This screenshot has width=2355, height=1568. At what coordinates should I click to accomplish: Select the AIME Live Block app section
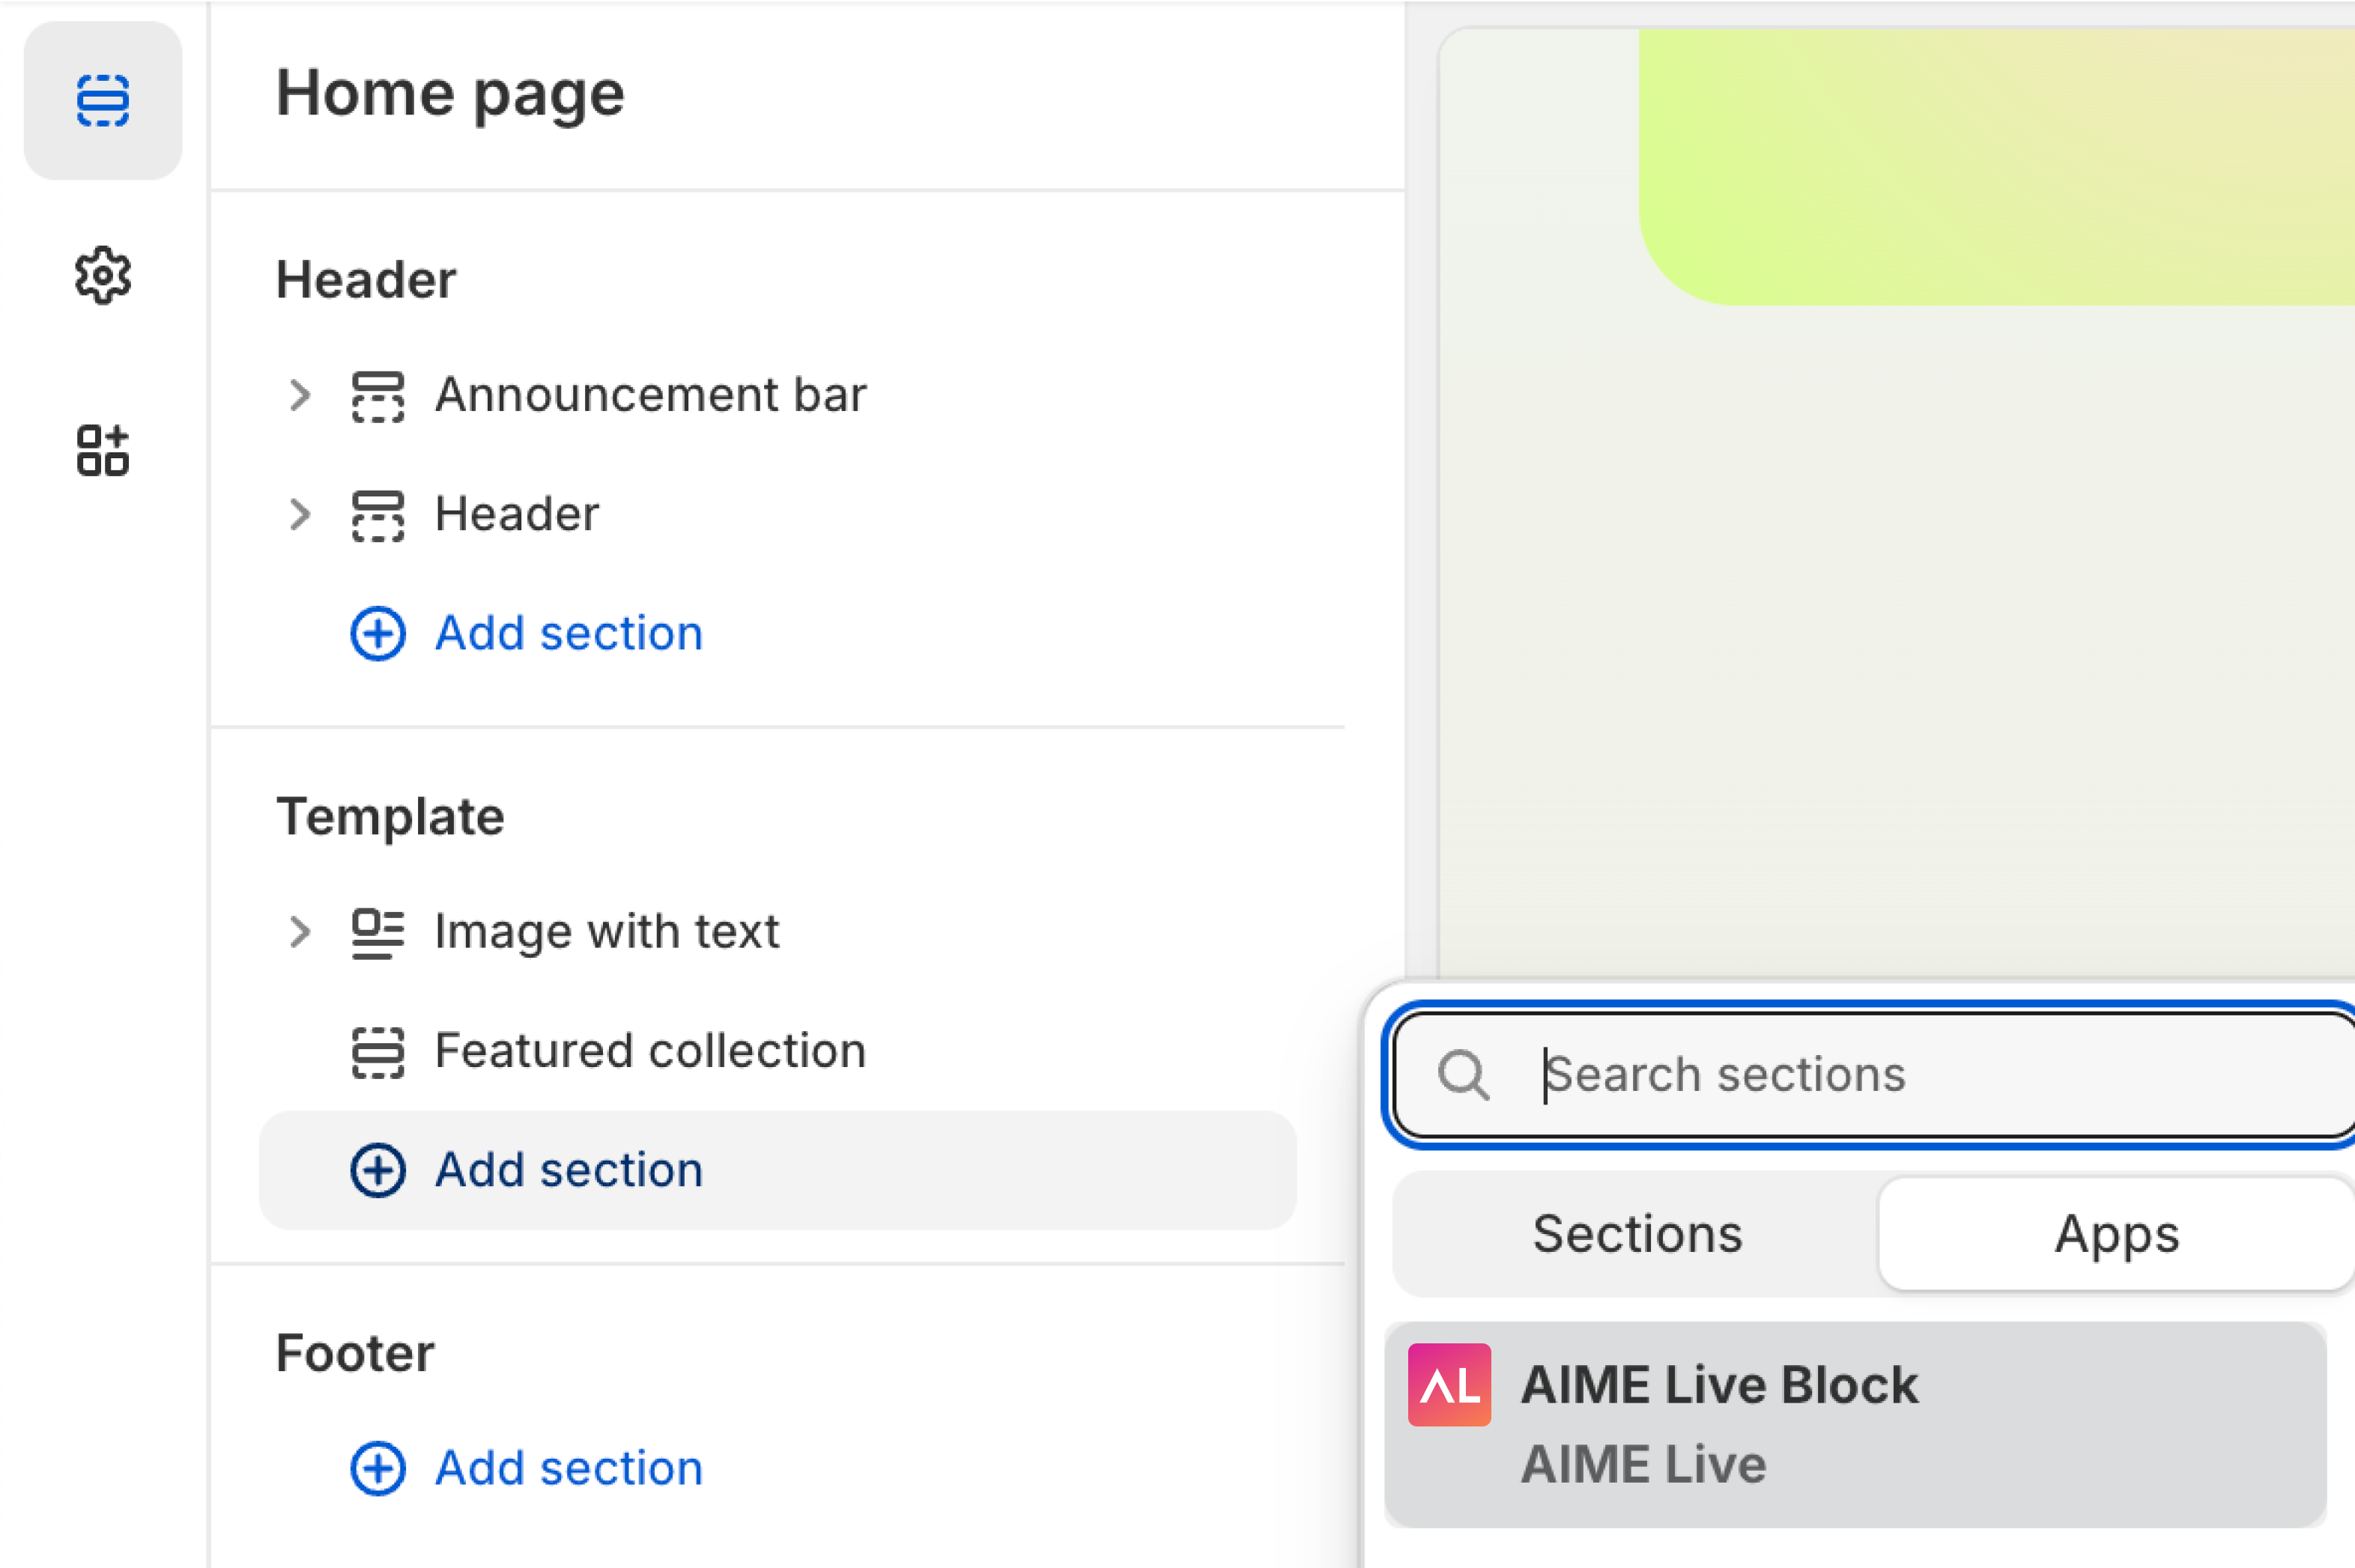(1856, 1425)
